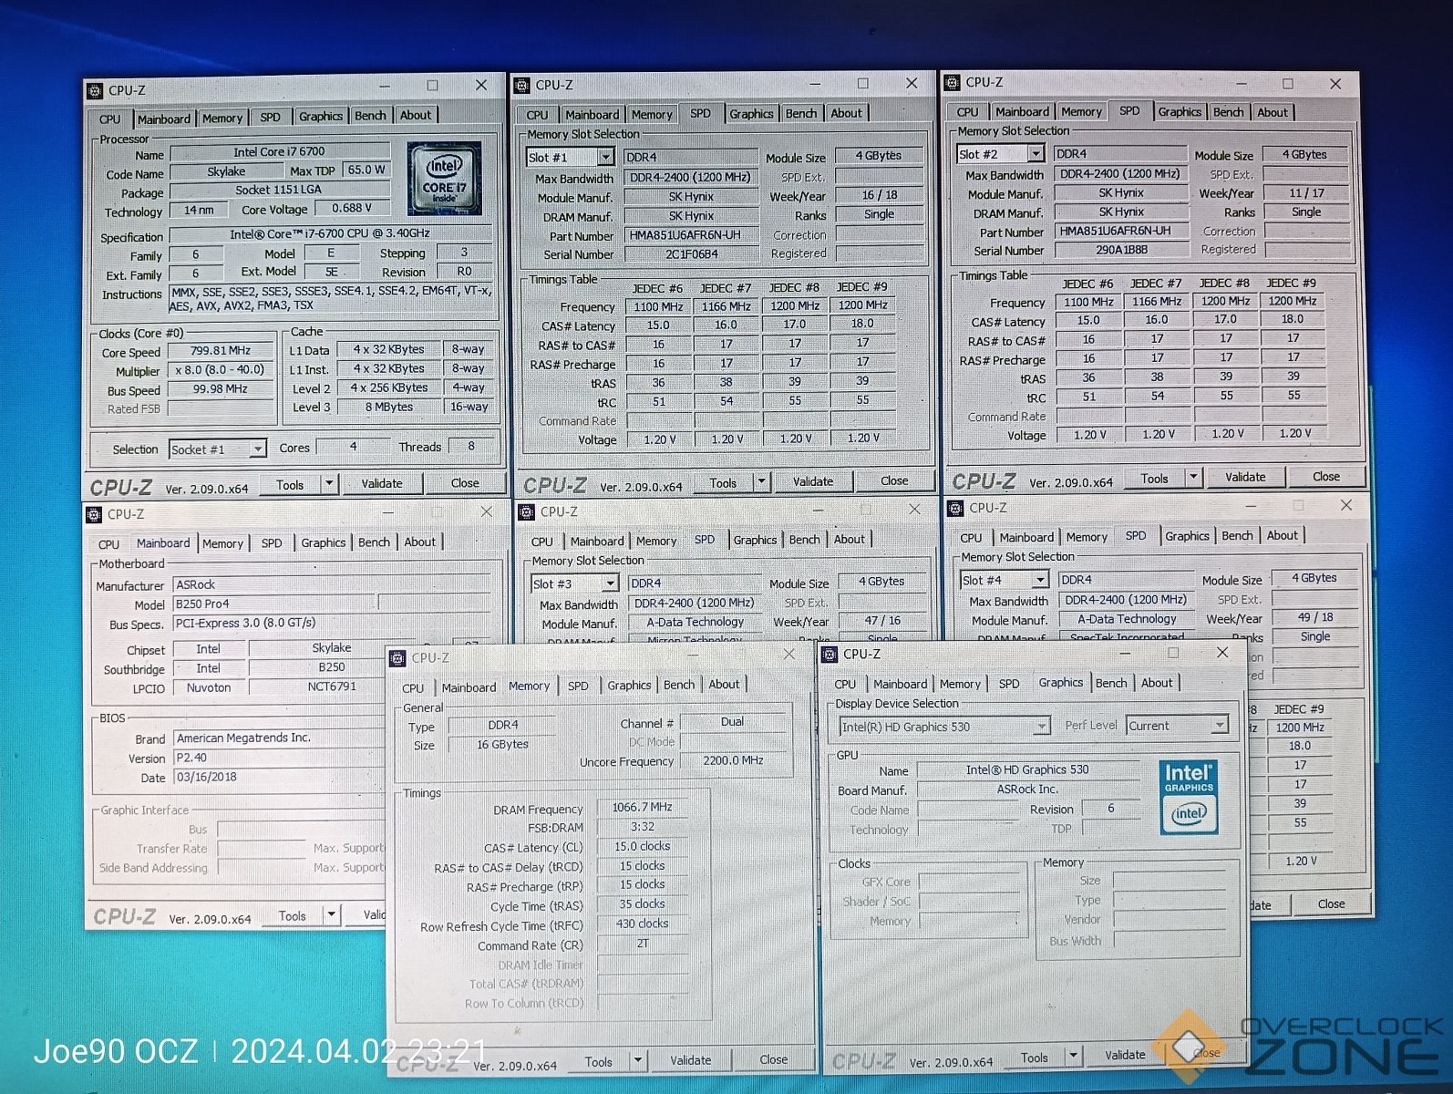Open the Slot #4 memory slot dropdown
The width and height of the screenshot is (1453, 1094).
tap(1039, 580)
